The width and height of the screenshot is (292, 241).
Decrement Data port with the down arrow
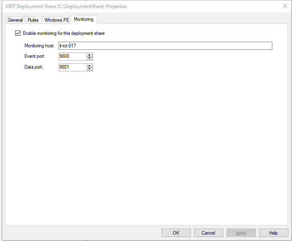pos(90,69)
